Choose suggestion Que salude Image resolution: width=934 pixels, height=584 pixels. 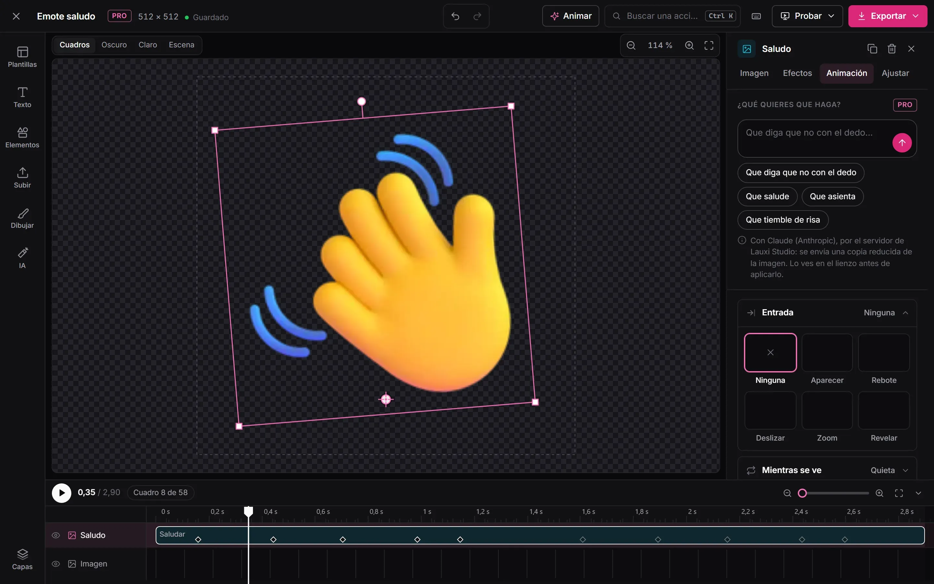coord(767,197)
